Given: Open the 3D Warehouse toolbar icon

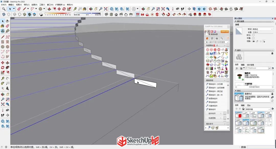Looking at the screenshot, I should tap(112, 9).
